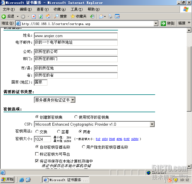Select 用户指定的密钥容器名称 radio button
The height and width of the screenshot is (184, 192).
(83, 147)
